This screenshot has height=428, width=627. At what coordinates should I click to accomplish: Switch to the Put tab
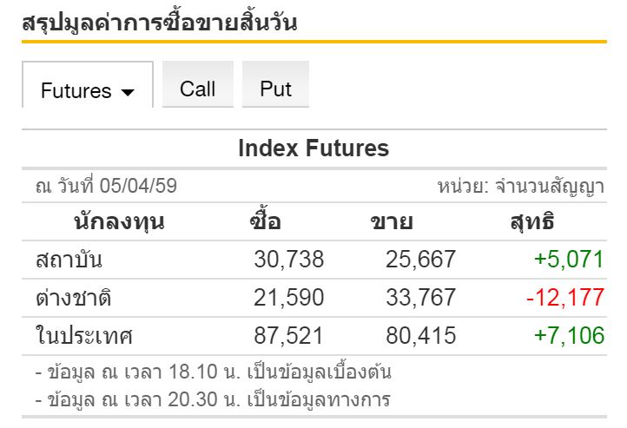point(275,89)
